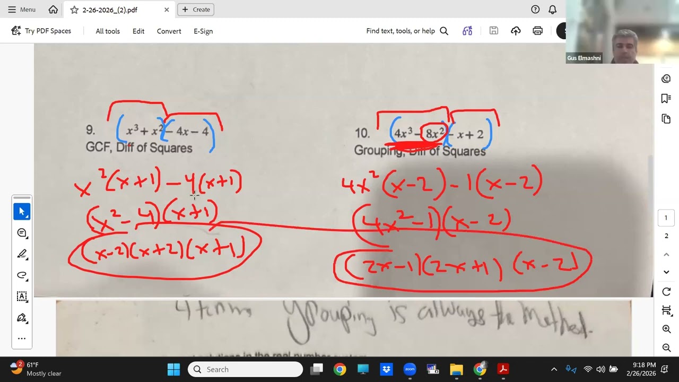Choose the Select arrow tool
The width and height of the screenshot is (679, 382).
click(x=22, y=212)
